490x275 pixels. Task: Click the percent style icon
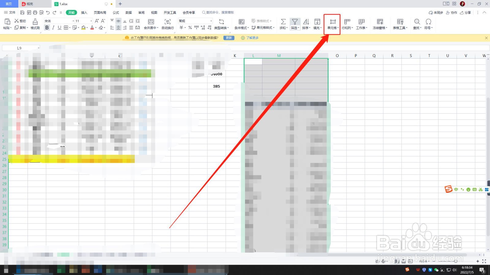(190, 28)
